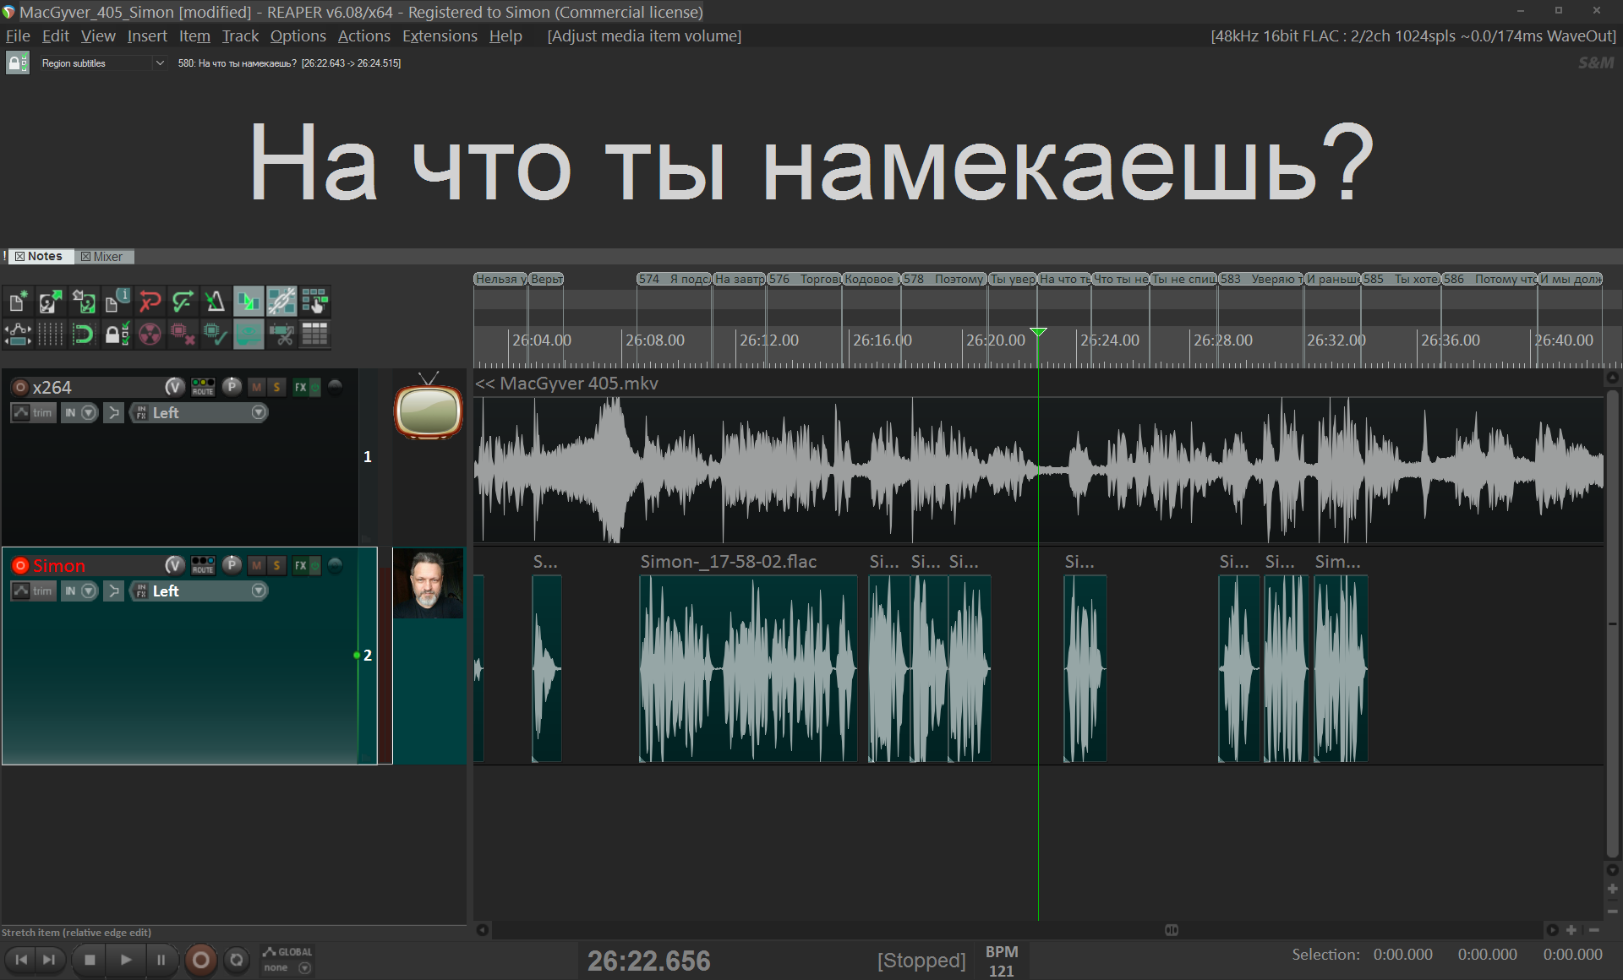
Task: Toggle the eye video window icon
Action: pyautogui.click(x=249, y=335)
